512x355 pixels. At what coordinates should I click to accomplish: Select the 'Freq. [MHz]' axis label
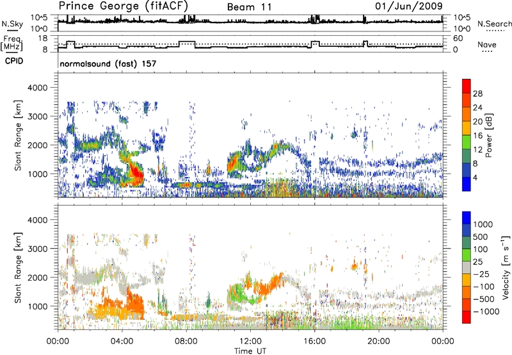coord(12,43)
